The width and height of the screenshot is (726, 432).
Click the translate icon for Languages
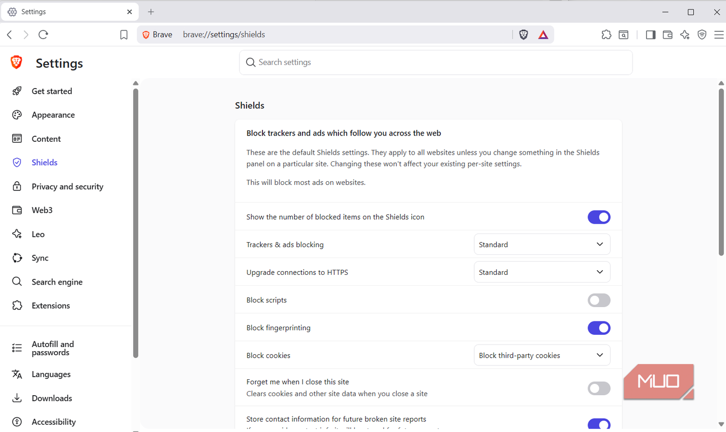coord(17,374)
